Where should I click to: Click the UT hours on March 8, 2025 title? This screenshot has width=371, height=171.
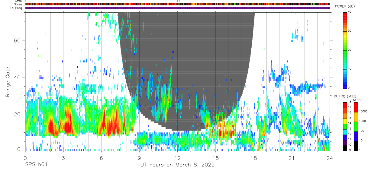(x=177, y=165)
